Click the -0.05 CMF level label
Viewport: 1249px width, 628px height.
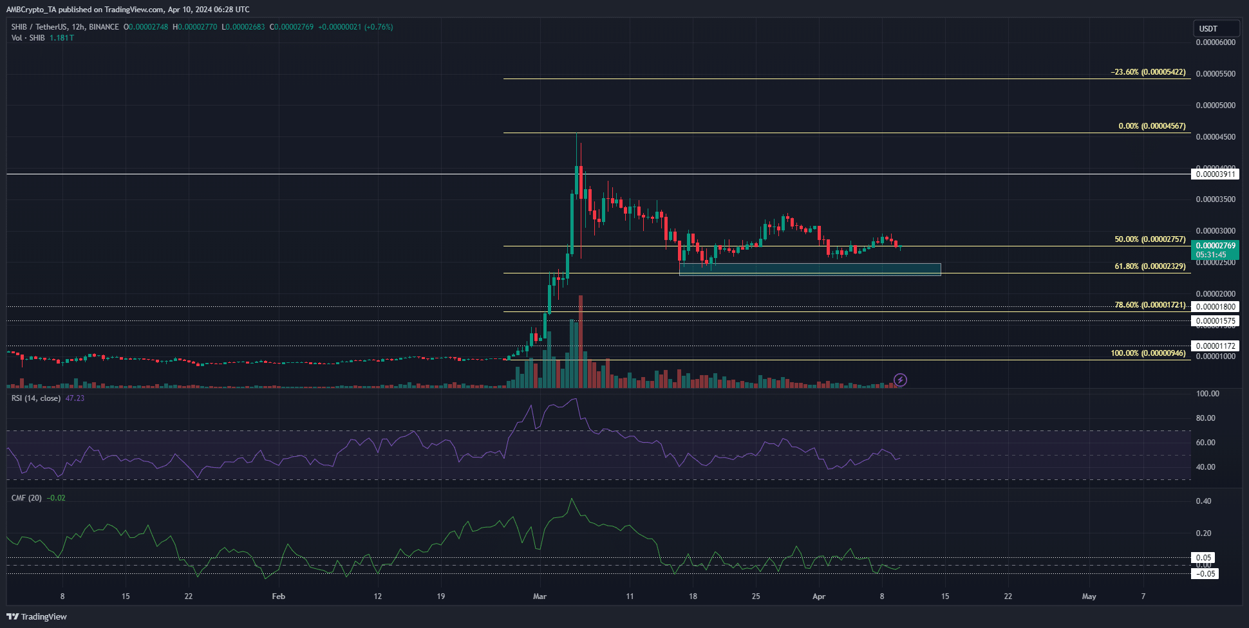(x=1205, y=574)
